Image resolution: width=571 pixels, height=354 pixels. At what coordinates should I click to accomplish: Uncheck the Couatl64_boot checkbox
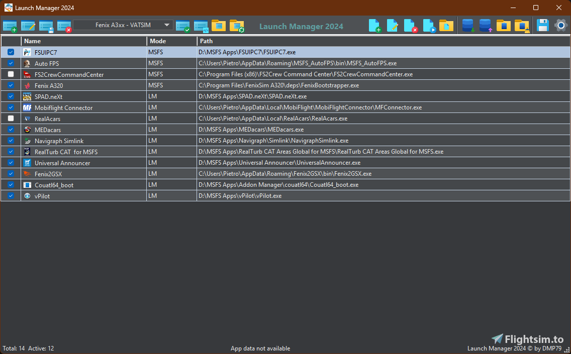point(11,184)
